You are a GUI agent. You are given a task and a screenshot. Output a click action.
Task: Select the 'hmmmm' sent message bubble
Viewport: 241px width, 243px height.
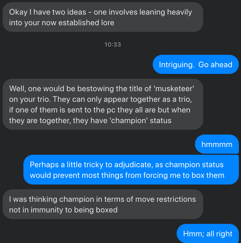217,144
